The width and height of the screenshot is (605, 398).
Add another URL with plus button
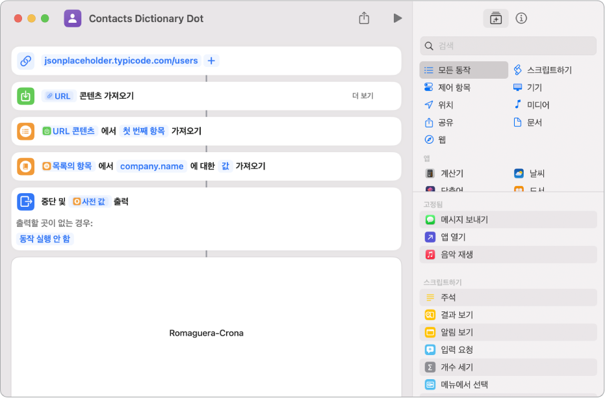(211, 60)
